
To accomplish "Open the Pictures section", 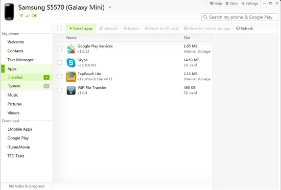I will 14,104.
